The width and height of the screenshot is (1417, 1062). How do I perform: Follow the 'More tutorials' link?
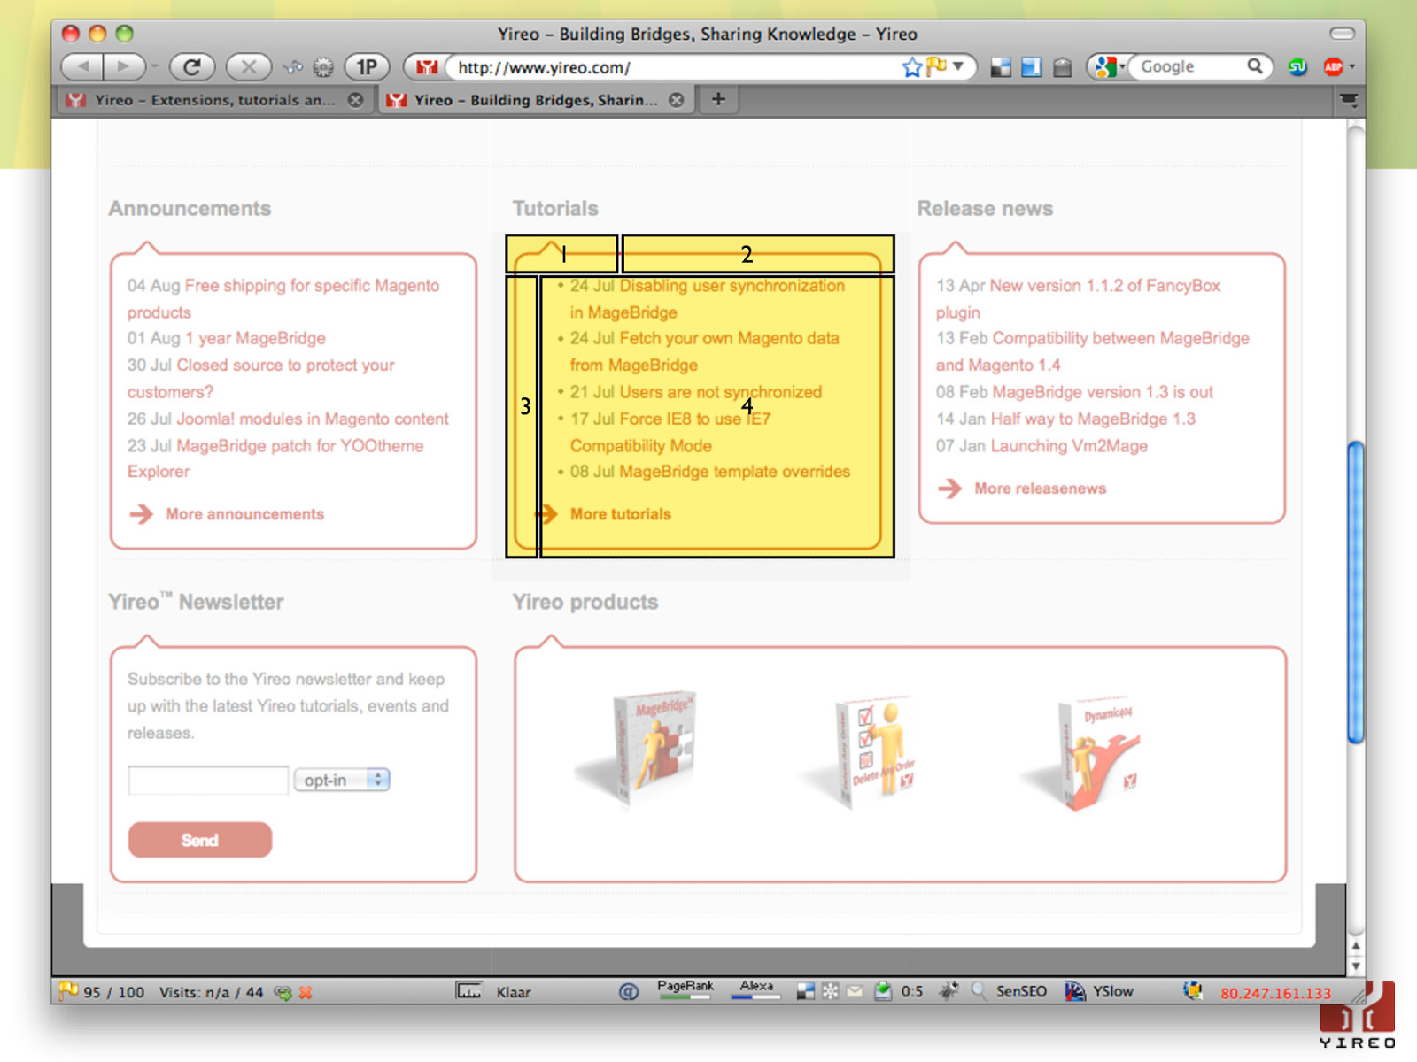point(620,514)
